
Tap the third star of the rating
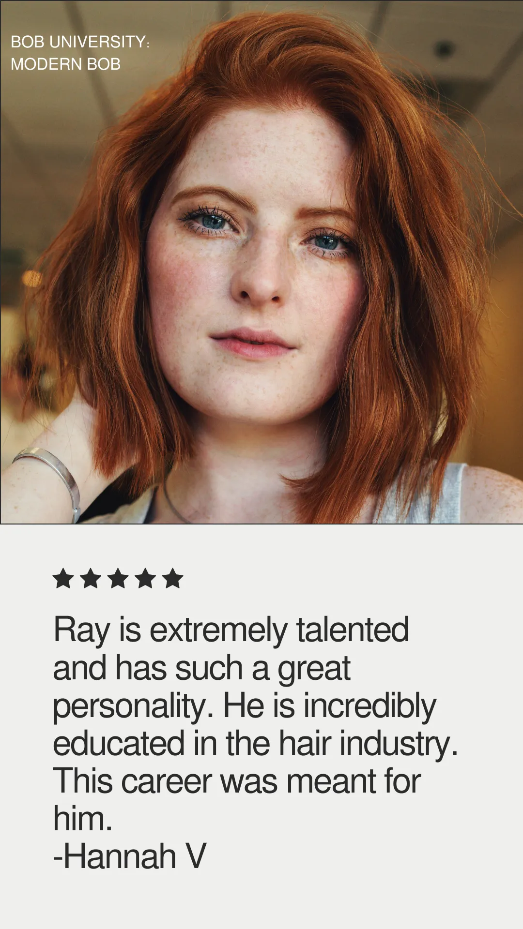[x=118, y=578]
